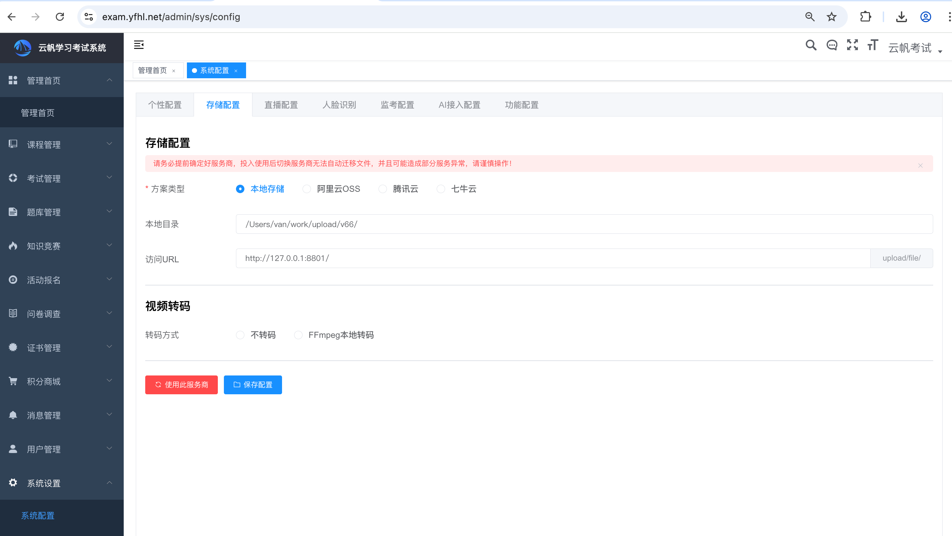Click the 活动报名 hash icon
952x536 pixels.
click(x=13, y=280)
